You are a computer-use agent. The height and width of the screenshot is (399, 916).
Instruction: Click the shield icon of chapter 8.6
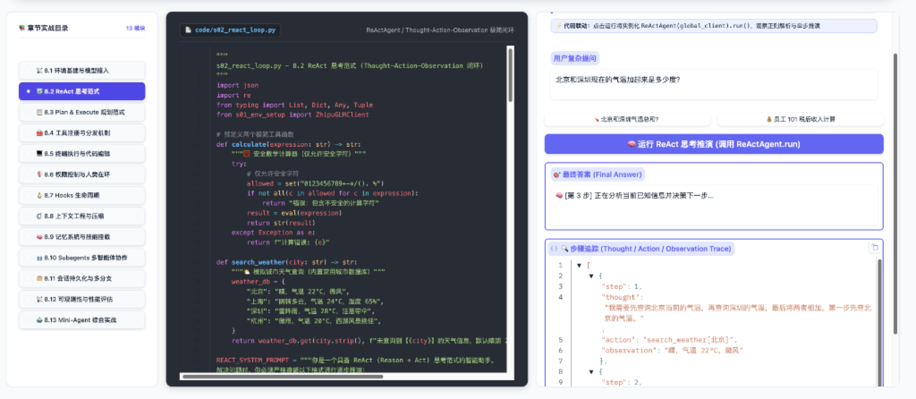coord(39,174)
